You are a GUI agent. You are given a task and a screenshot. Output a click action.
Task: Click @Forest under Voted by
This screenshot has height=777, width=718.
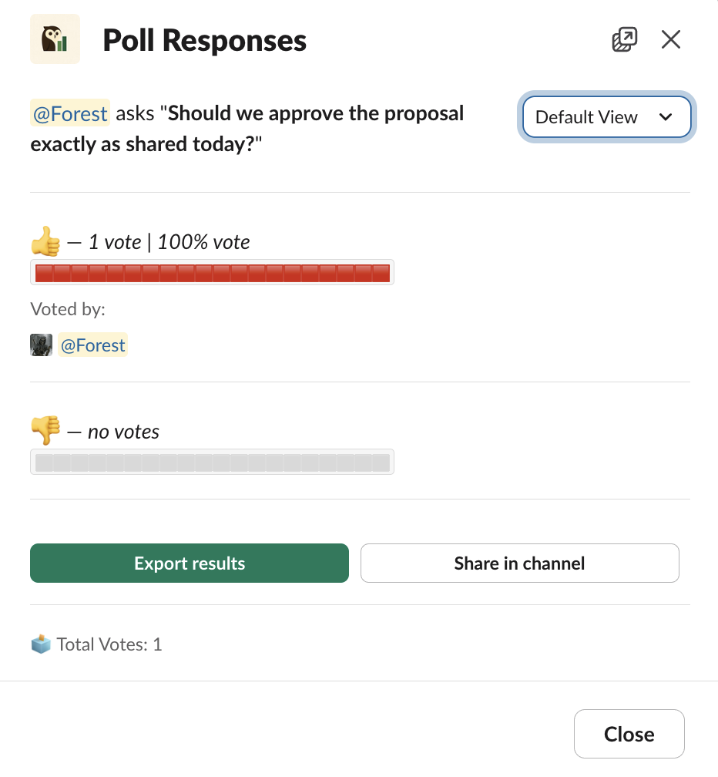pyautogui.click(x=92, y=345)
